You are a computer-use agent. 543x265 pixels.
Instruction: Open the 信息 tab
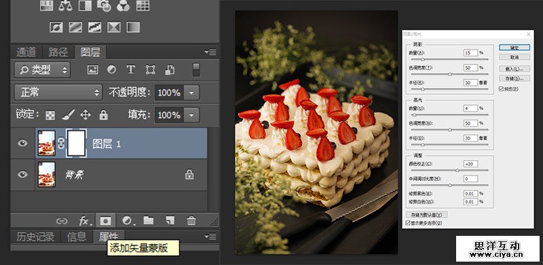coord(77,237)
